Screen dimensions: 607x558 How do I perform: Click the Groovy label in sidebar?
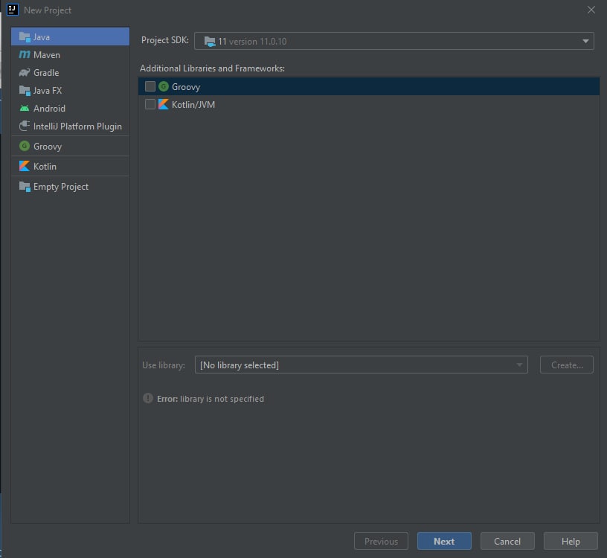click(48, 147)
